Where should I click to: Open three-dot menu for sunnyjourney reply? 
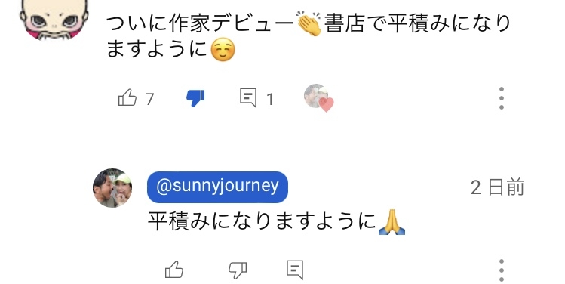pos(501,270)
